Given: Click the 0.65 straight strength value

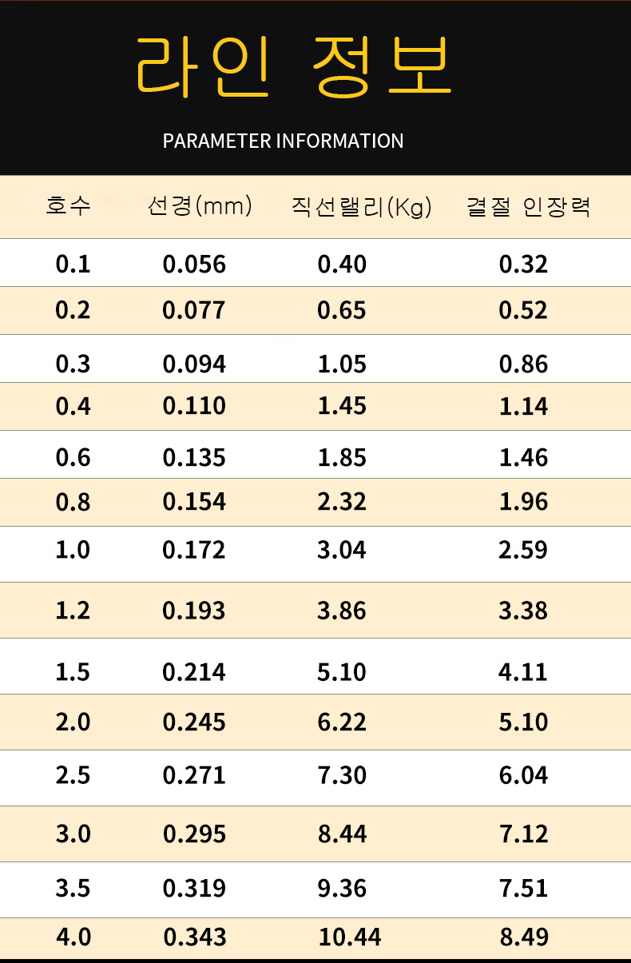Looking at the screenshot, I should click(342, 310).
